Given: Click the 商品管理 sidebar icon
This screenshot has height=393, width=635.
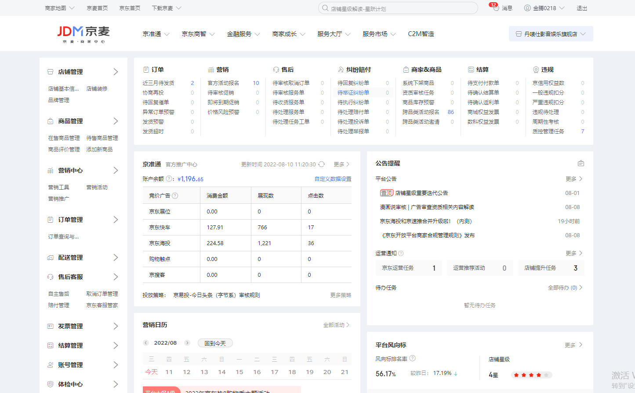Looking at the screenshot, I should [51, 121].
